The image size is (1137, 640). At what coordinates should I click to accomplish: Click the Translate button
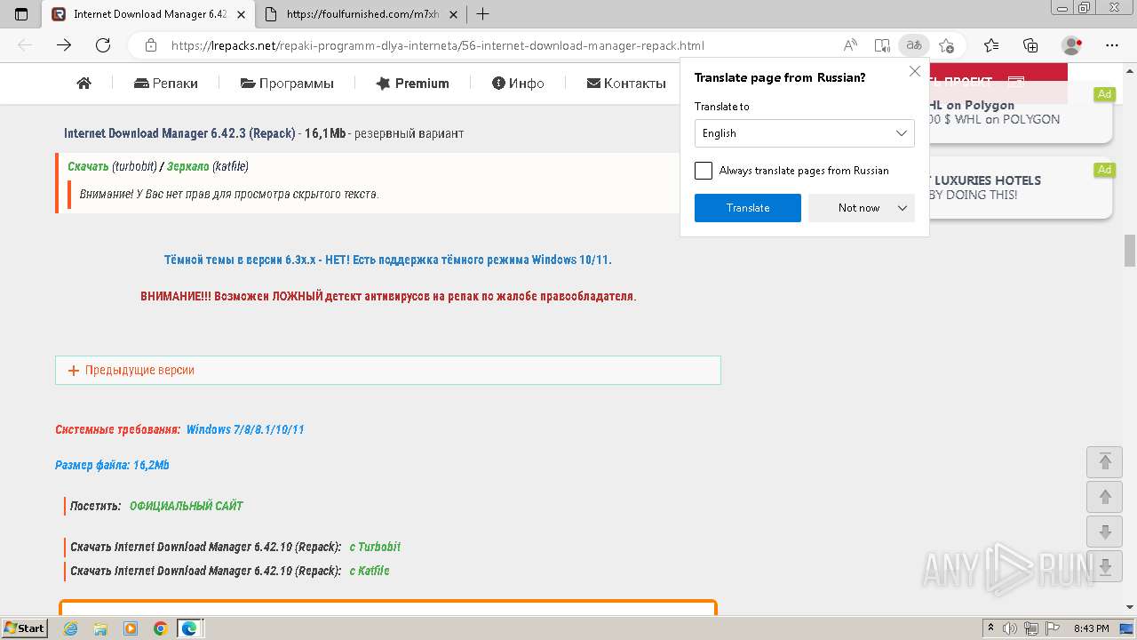pyautogui.click(x=748, y=208)
